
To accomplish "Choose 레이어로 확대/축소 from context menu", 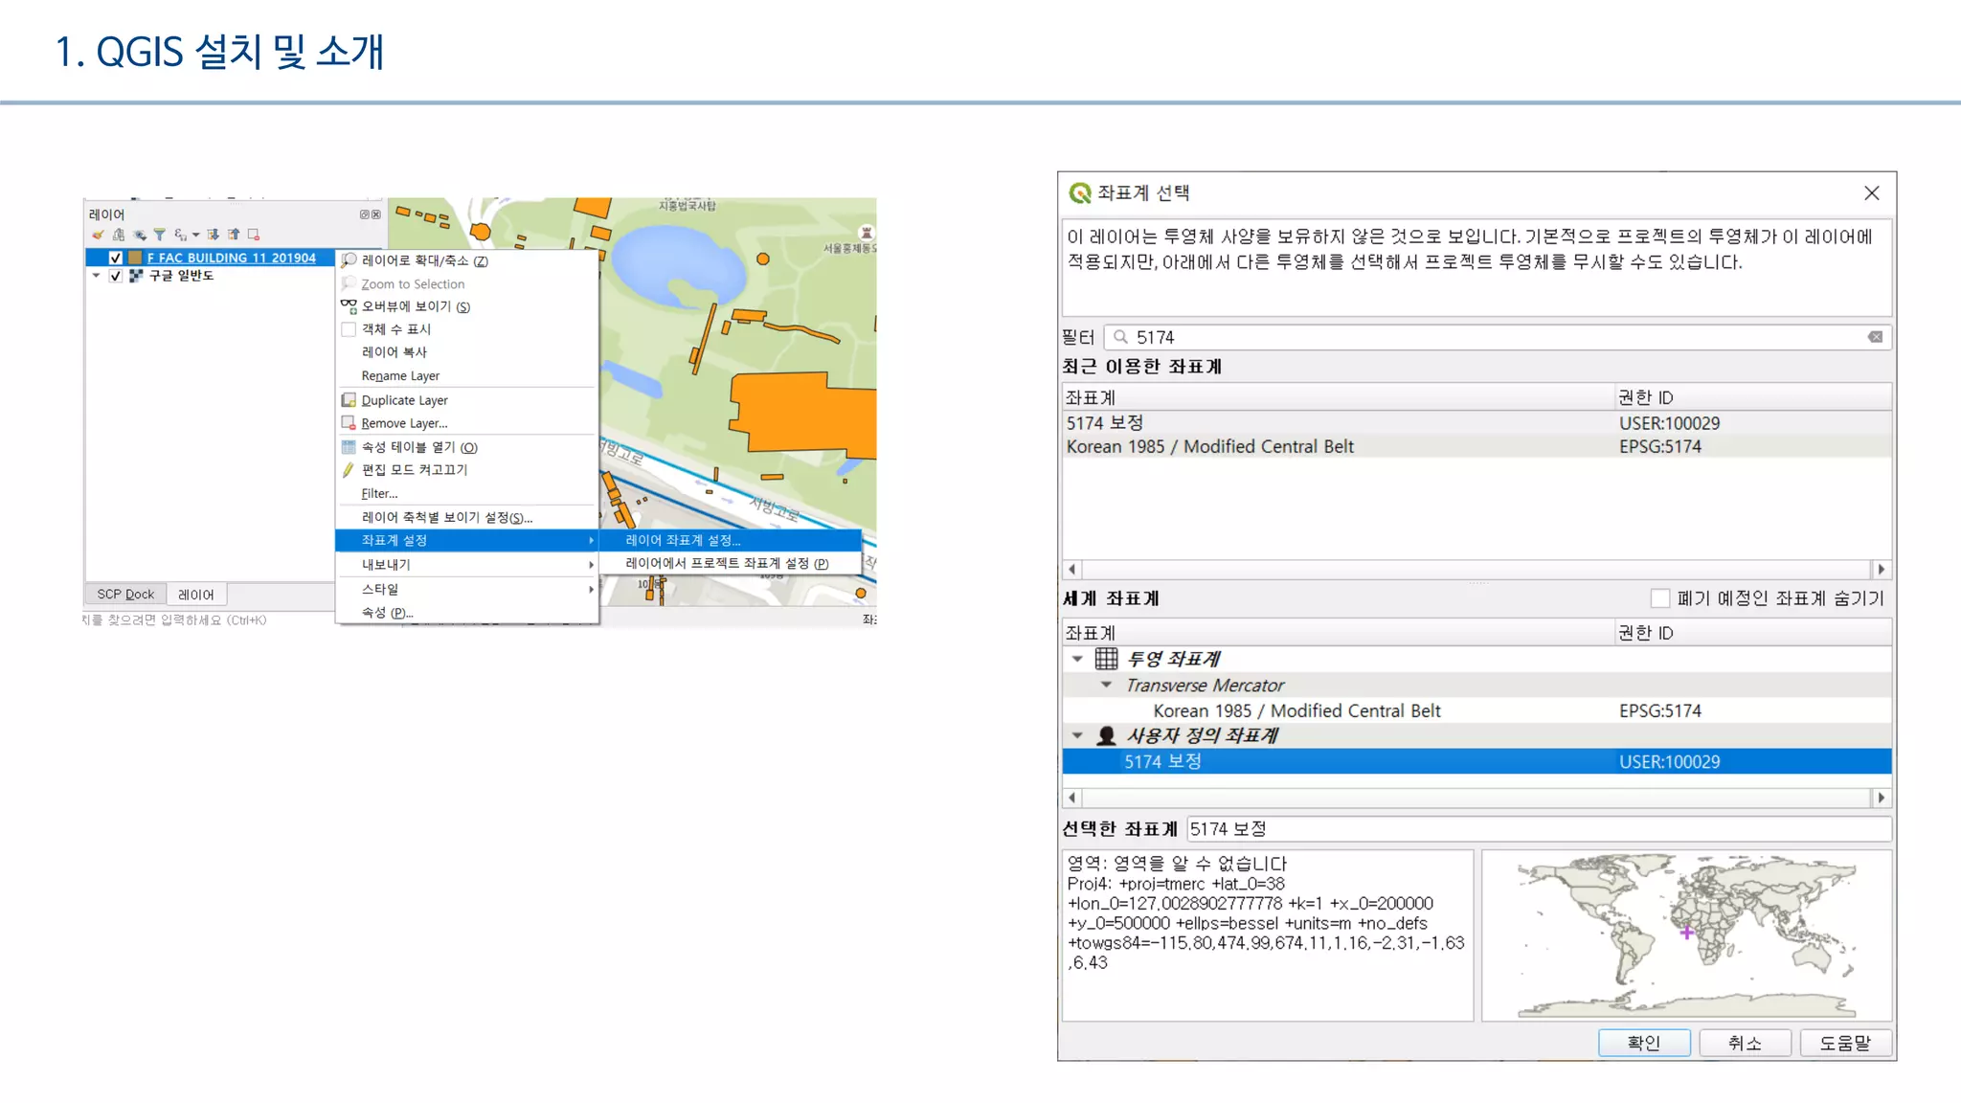I will coord(467,260).
